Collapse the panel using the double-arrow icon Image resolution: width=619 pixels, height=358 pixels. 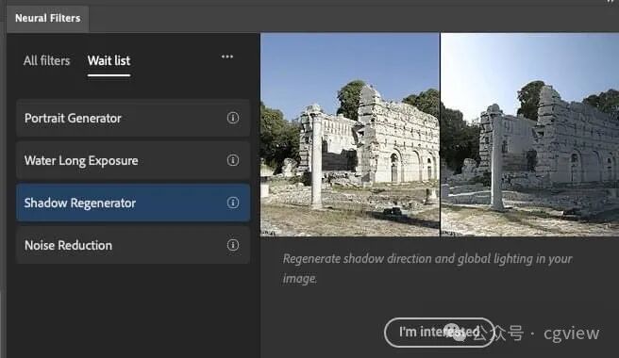coord(611,1)
